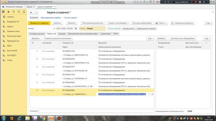Open НСИ ВДГО sidebar section
Screen dimensions: 216x121
(x=11, y=55)
